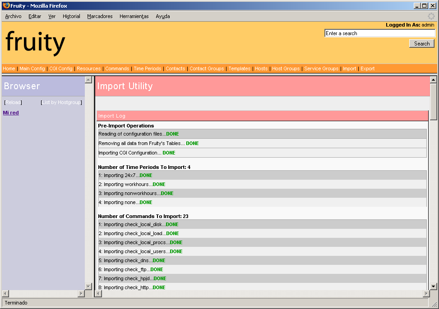Click Import Utility pane scroll right arrow
Image resolution: width=439 pixels, height=309 pixels.
[x=426, y=293]
